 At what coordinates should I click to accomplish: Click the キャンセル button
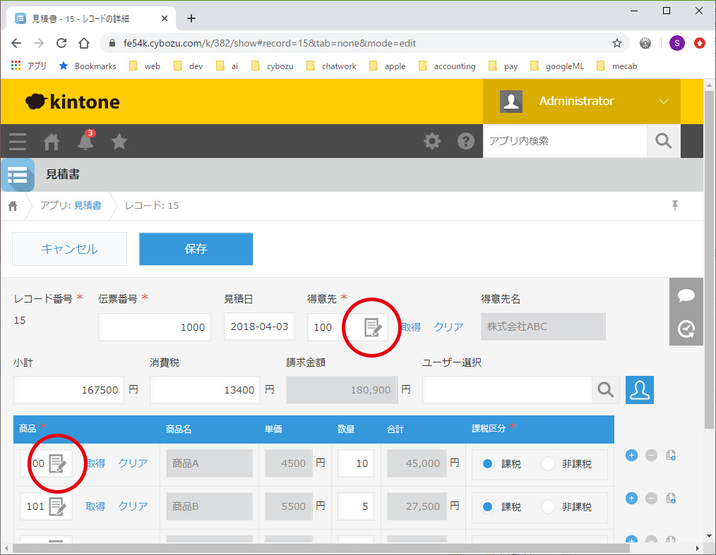pos(69,249)
